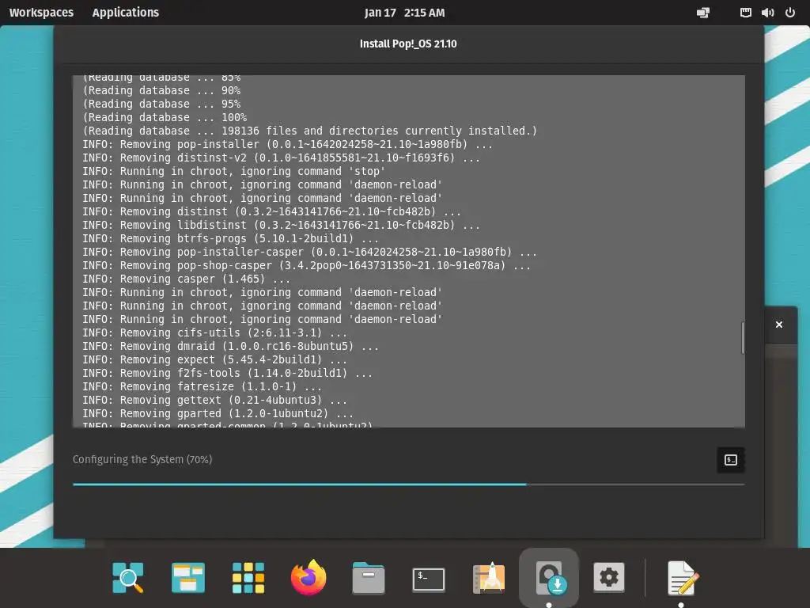810x608 pixels.
Task: Select log line Removing pop-installer (0.0.1~1642024258
Action: pyautogui.click(x=287, y=144)
